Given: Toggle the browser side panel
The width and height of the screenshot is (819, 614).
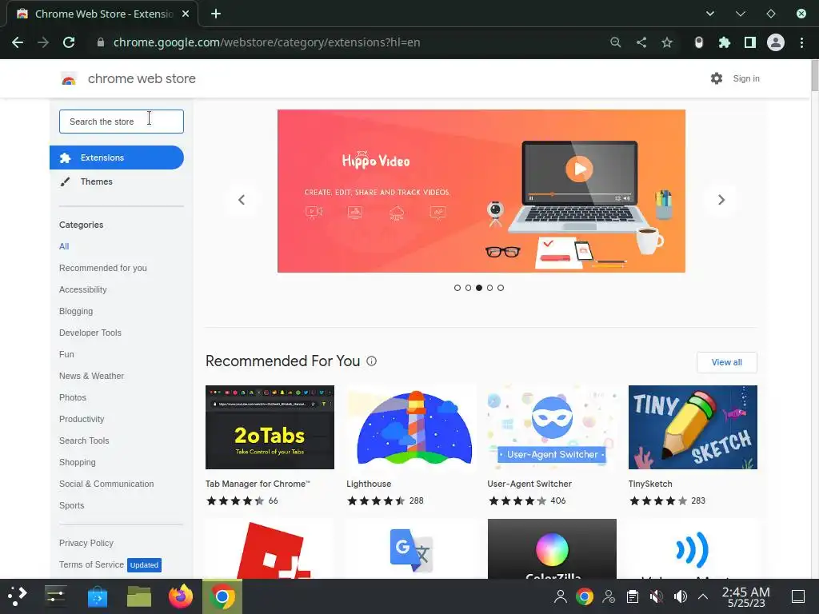Looking at the screenshot, I should click(750, 42).
